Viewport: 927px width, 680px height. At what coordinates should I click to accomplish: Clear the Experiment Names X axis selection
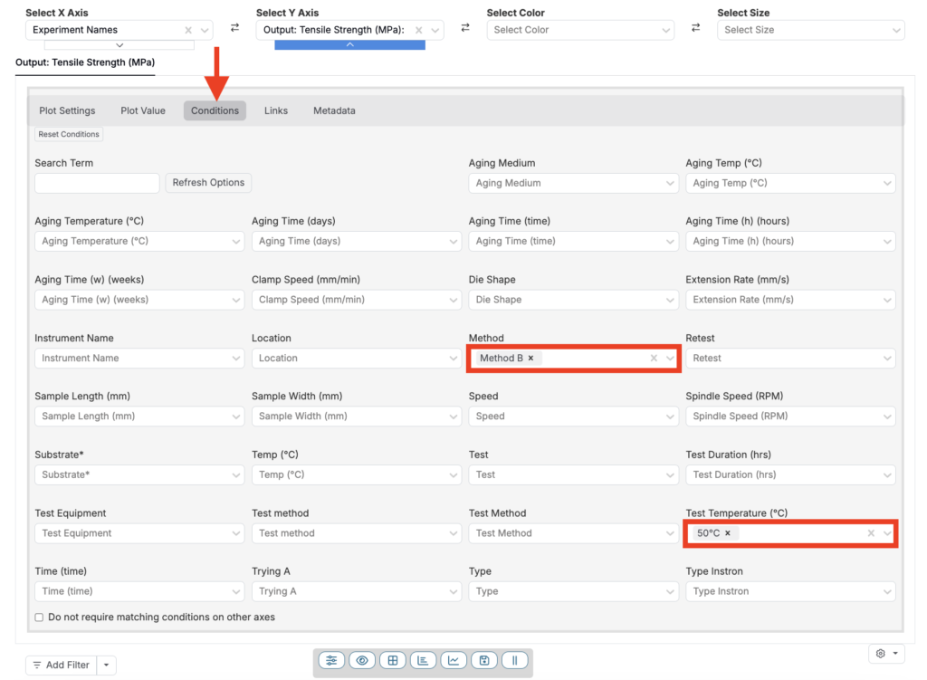point(188,30)
